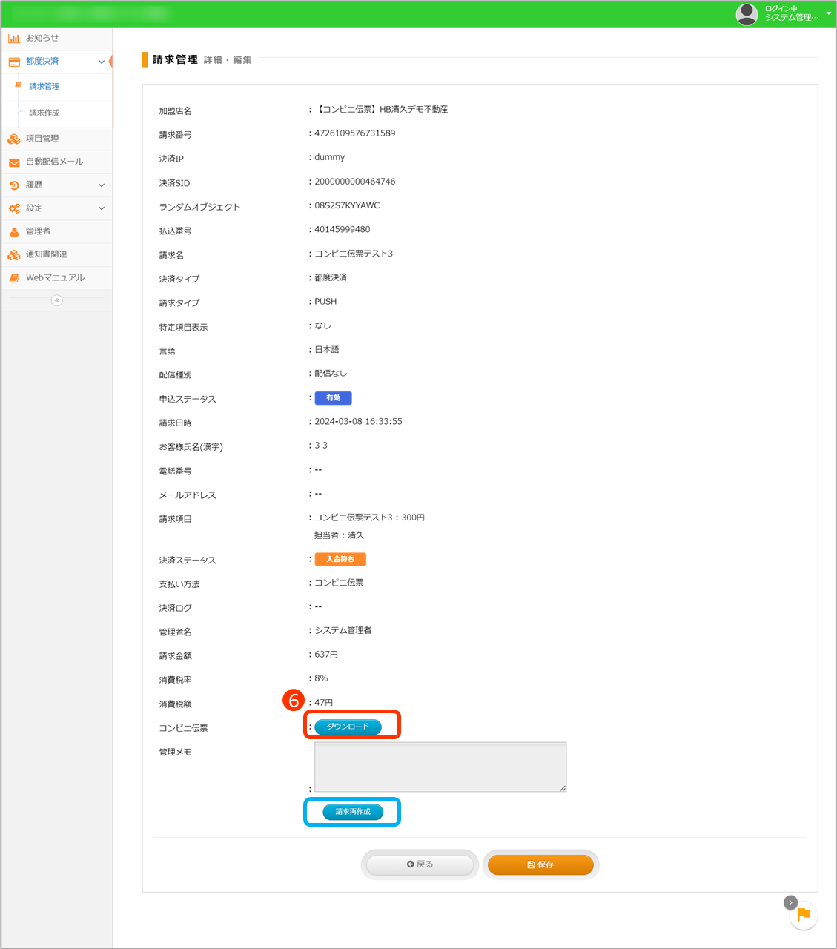Image resolution: width=837 pixels, height=949 pixels.
Task: Expand the 設定 submenu chevron
Action: (x=102, y=208)
